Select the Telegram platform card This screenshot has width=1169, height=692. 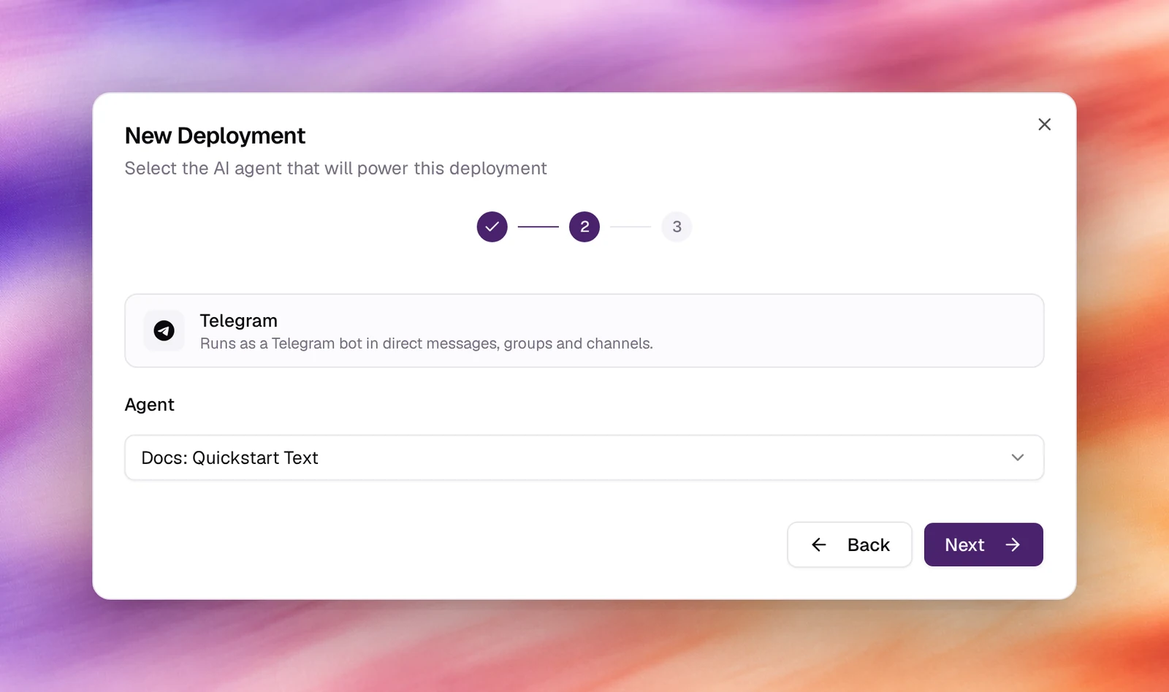point(584,331)
